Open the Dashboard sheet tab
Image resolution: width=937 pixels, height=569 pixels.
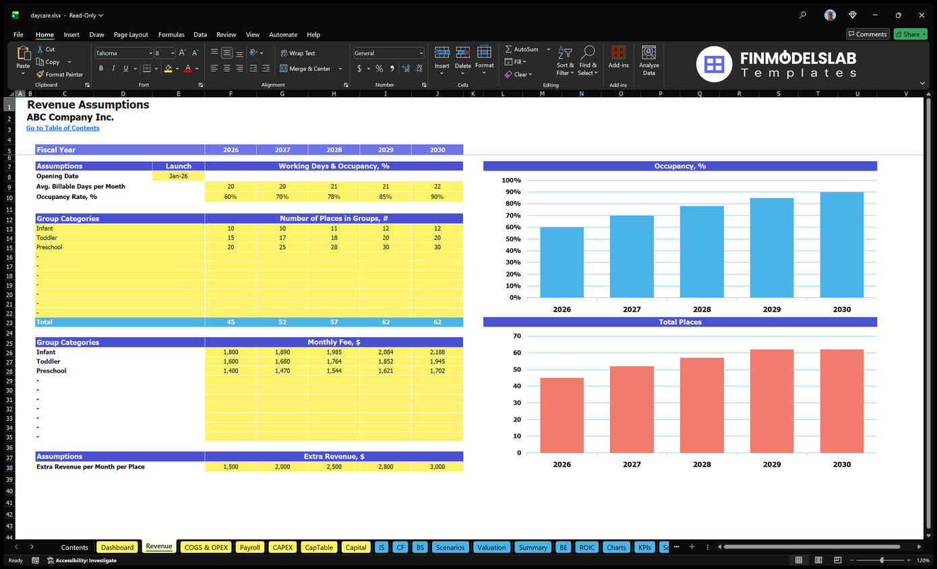click(117, 547)
